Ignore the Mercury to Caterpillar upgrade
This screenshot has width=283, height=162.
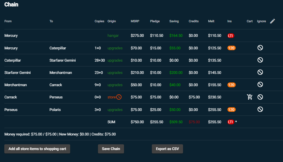click(x=260, y=48)
